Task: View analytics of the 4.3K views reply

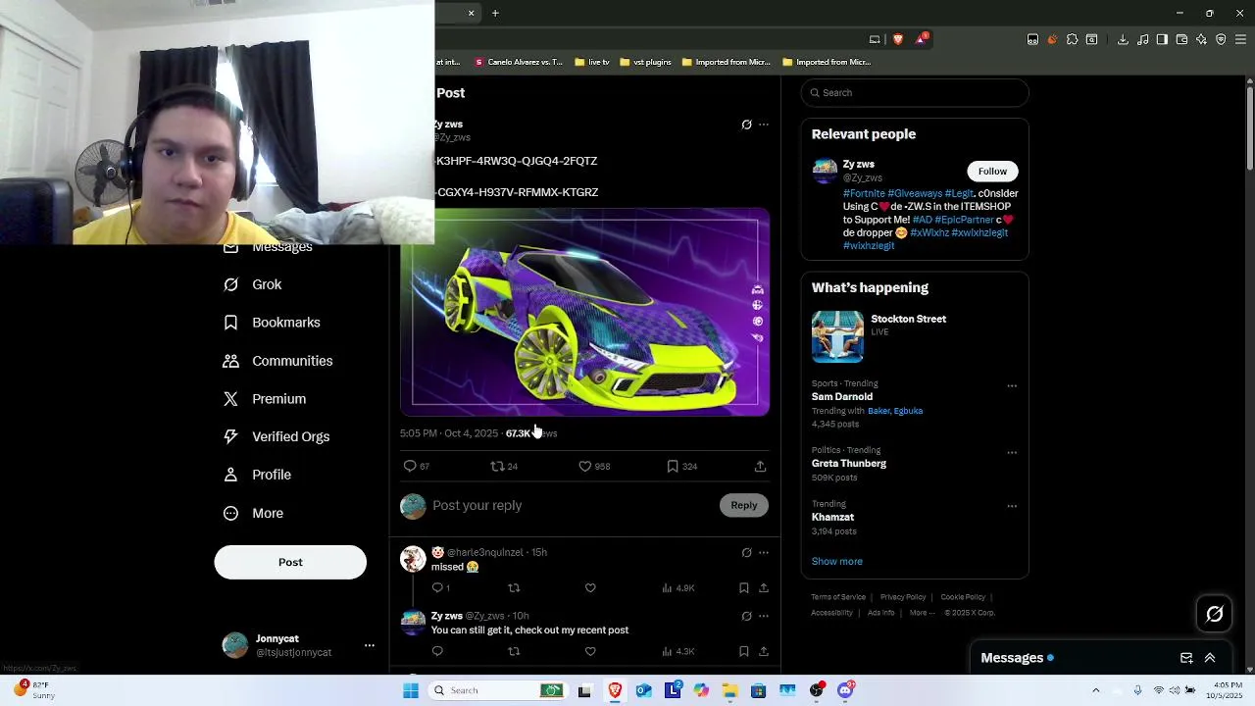Action: [678, 651]
